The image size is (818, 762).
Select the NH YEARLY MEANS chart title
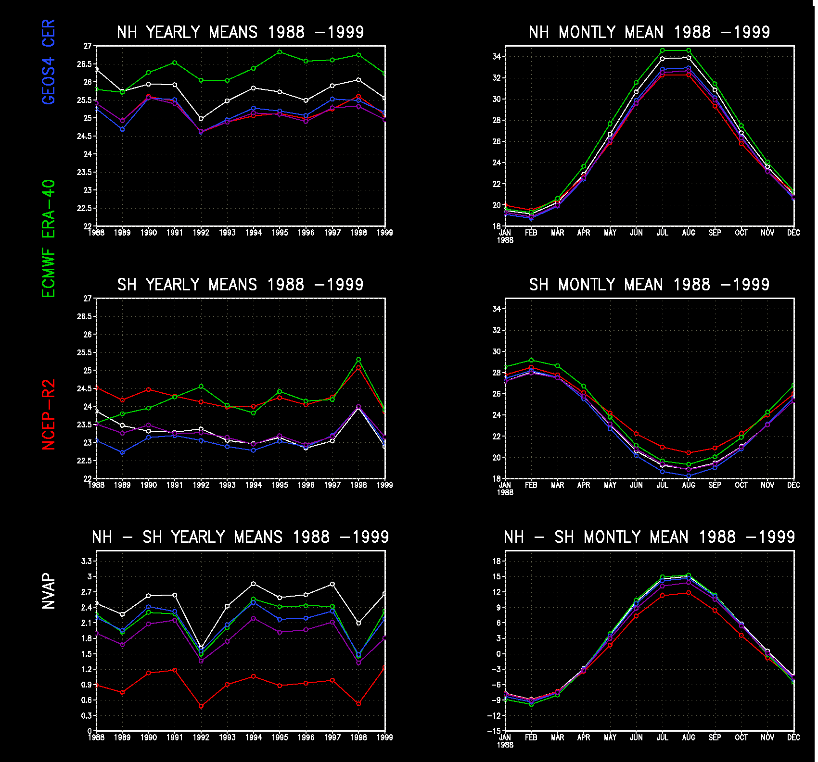[x=240, y=32]
